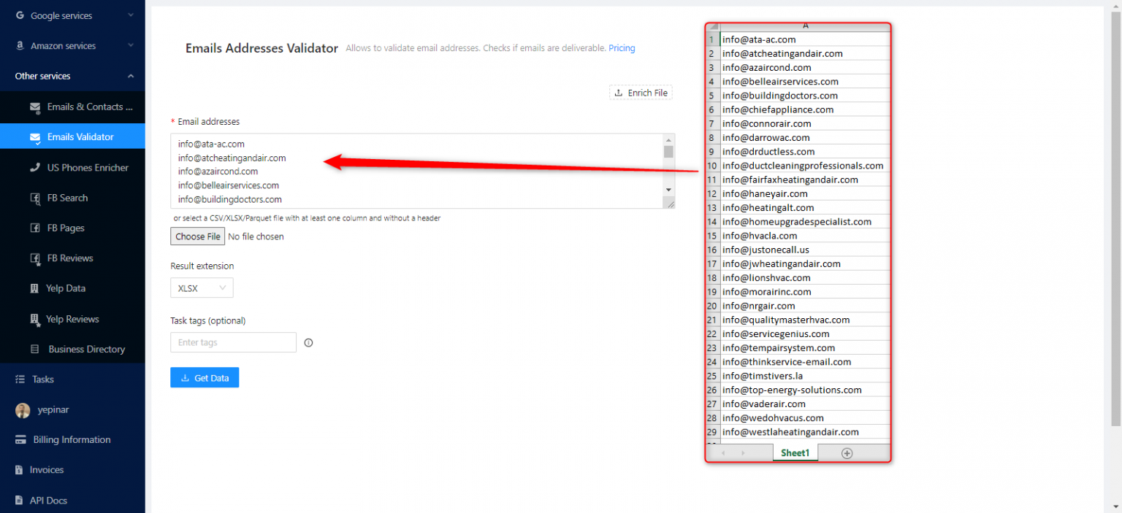The width and height of the screenshot is (1122, 513).
Task: Open the Result extension dropdown
Action: 202,288
